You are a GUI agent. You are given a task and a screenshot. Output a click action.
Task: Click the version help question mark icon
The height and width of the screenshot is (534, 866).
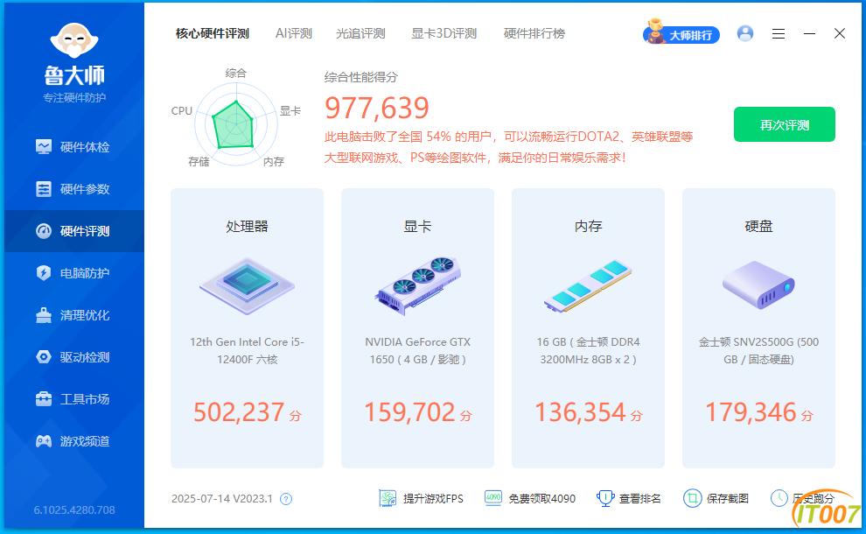click(285, 499)
